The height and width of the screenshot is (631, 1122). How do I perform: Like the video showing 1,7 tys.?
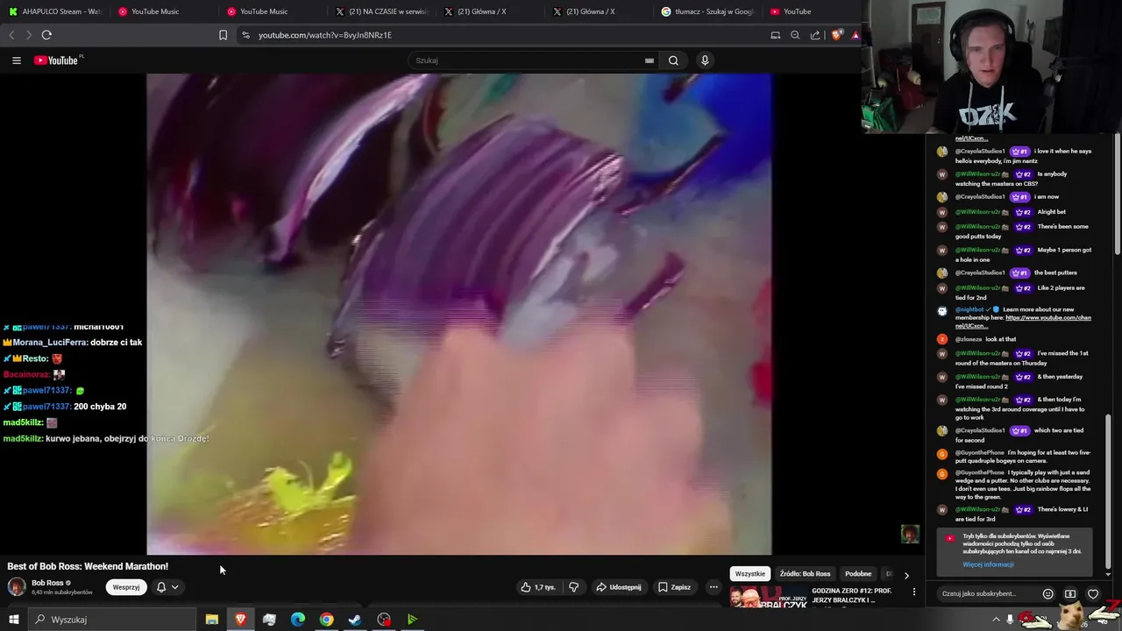537,587
